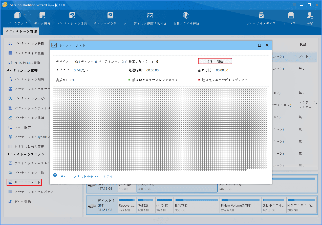Click the 経過時間 00:00:00 value
Viewport: 322px width, 225px height.
click(x=153, y=70)
